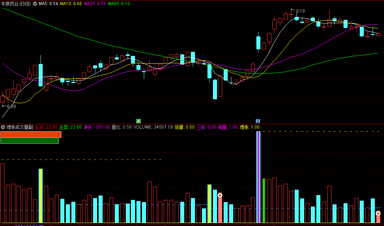Select the 博涨成交量副 indicator name
The width and height of the screenshot is (384, 226).
click(x=19, y=127)
